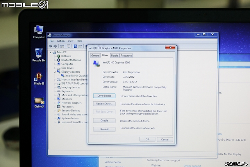Screen dimensions: 250x167
Task: Click the Keyboards category icon
Action: tap(59, 91)
